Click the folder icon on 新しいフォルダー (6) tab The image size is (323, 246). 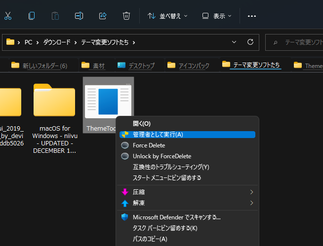coord(15,65)
